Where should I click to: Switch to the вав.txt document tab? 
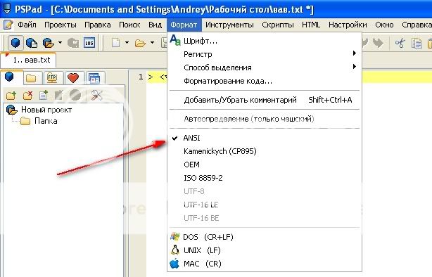tap(29, 60)
